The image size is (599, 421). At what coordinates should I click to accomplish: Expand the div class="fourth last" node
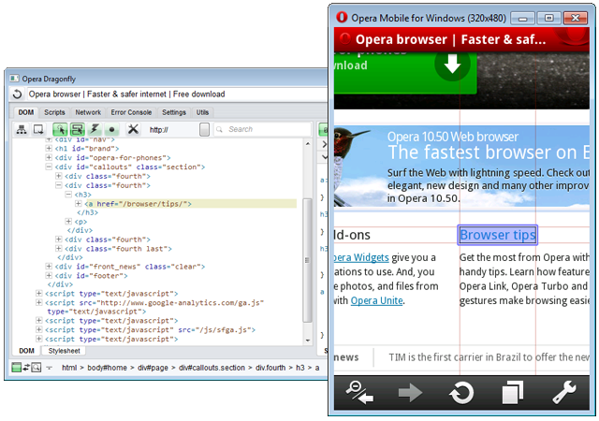[58, 248]
